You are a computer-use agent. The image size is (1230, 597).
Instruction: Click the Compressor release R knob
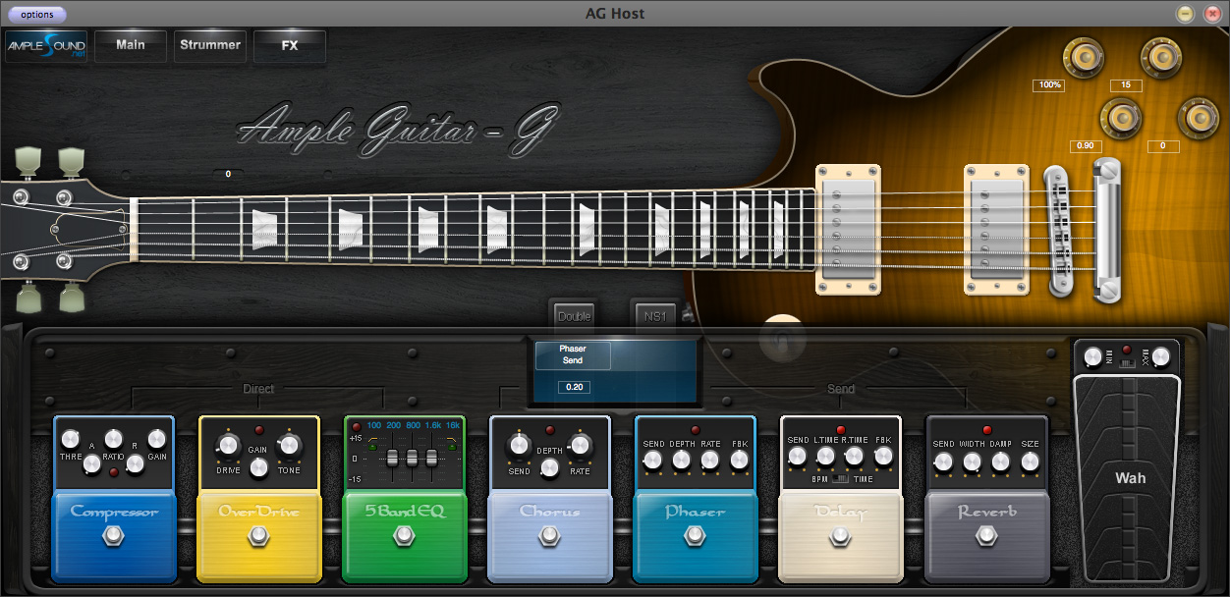pos(136,463)
